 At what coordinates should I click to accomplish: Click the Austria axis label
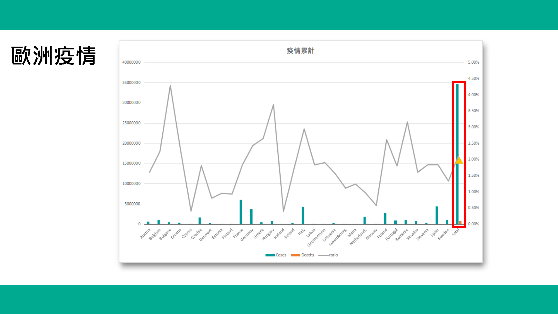(x=145, y=234)
